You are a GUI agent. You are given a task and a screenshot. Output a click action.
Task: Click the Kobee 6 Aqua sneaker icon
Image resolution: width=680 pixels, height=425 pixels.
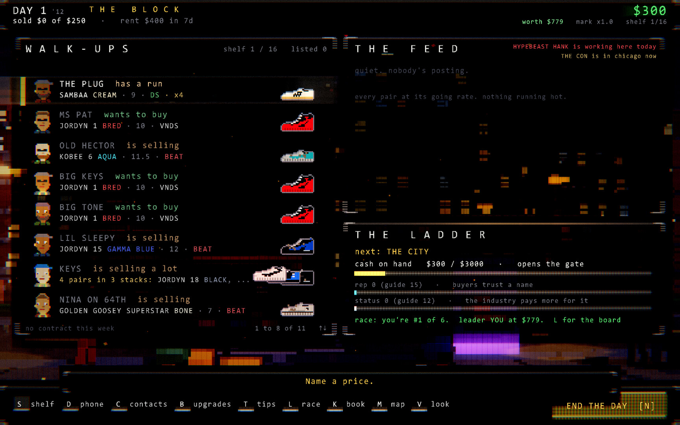(297, 156)
